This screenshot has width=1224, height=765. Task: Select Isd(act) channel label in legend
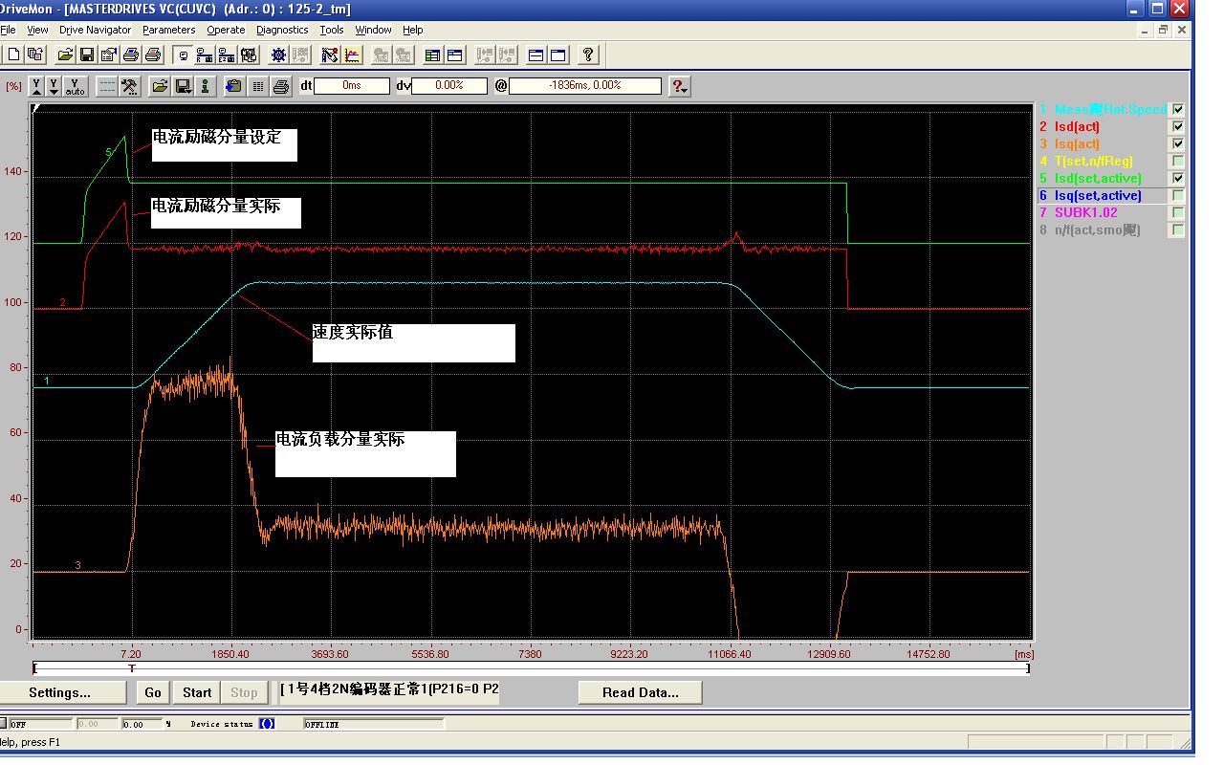click(1077, 126)
